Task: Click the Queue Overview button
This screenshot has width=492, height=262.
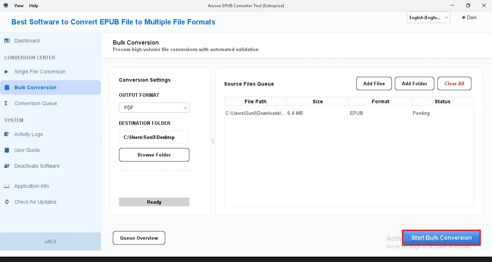Action: (x=139, y=238)
